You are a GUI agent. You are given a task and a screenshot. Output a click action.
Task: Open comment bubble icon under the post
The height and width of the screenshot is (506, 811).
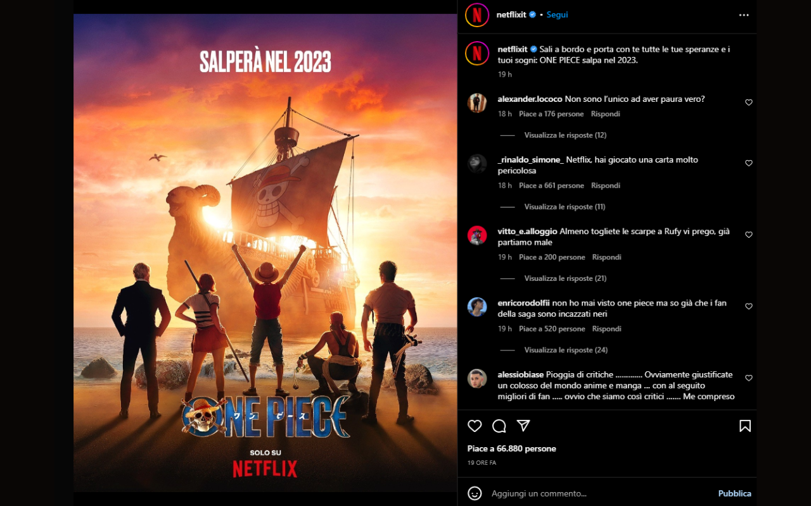pyautogui.click(x=499, y=426)
